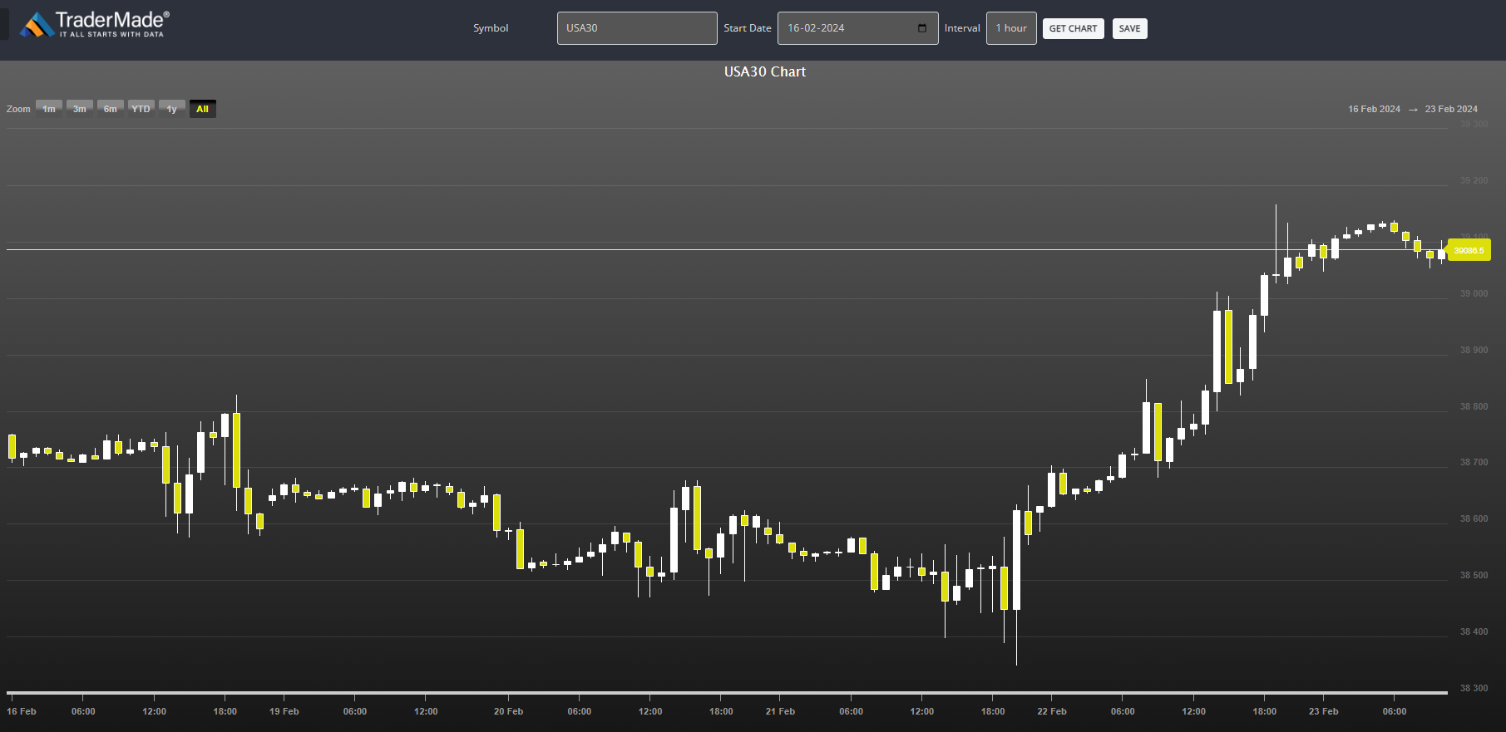Image resolution: width=1506 pixels, height=732 pixels.
Task: Click the GET CHART button
Action: (x=1073, y=28)
